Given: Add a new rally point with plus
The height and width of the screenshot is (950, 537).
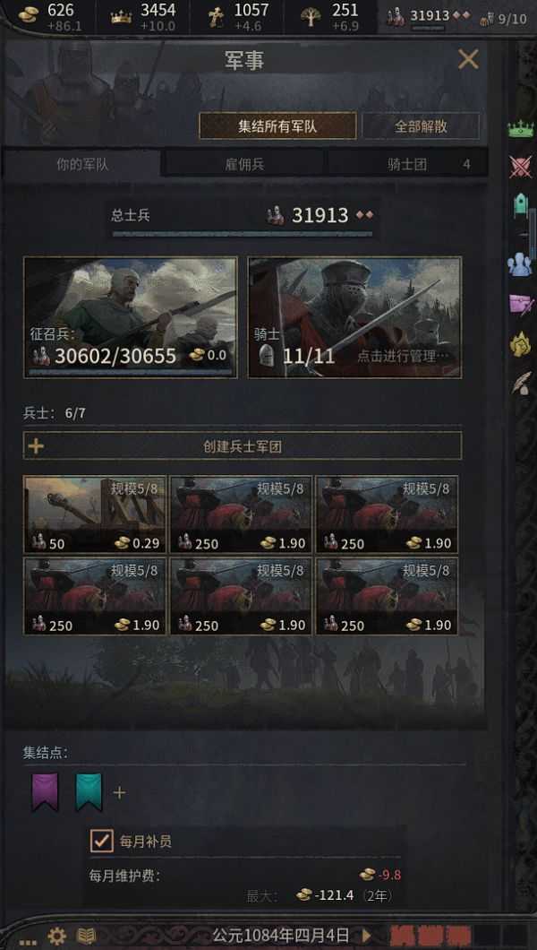Looking at the screenshot, I should pyautogui.click(x=120, y=792).
